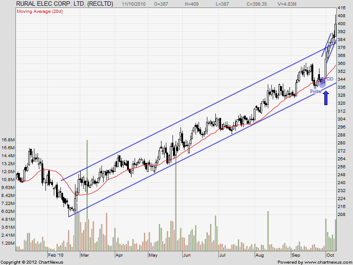Click the O=387 open value
Viewport: 353px width, 265px height.
click(161, 4)
